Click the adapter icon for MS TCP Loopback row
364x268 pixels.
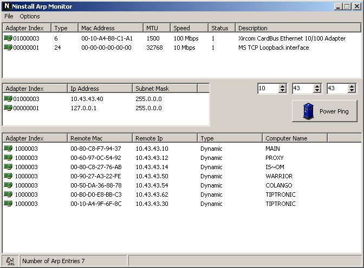(8, 48)
